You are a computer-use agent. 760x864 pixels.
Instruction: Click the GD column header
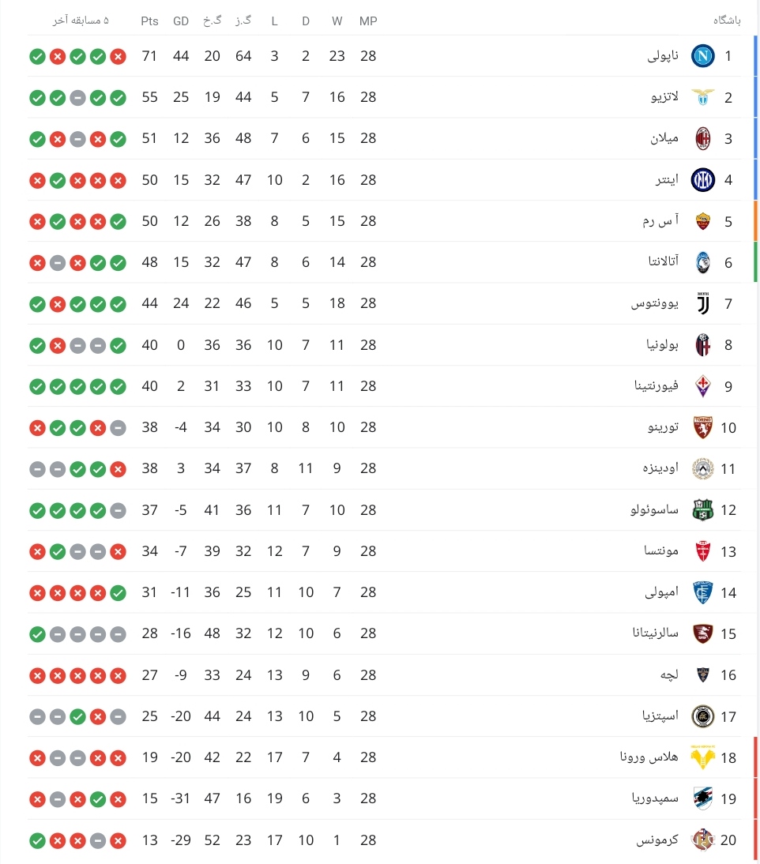tap(181, 21)
